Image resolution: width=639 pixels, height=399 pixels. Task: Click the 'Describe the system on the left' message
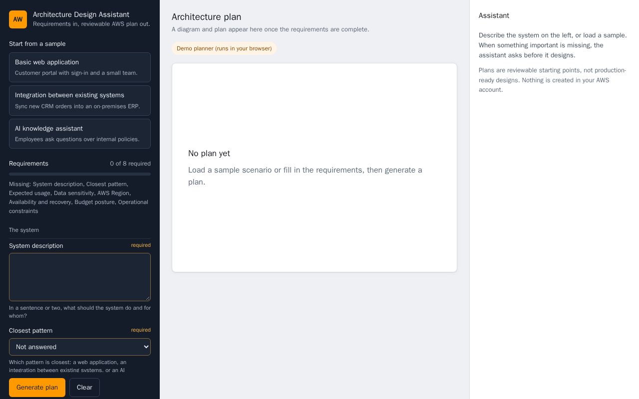pyautogui.click(x=553, y=45)
